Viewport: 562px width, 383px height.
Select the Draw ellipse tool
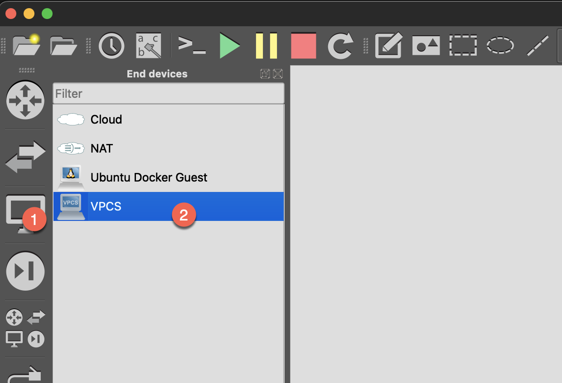(500, 45)
